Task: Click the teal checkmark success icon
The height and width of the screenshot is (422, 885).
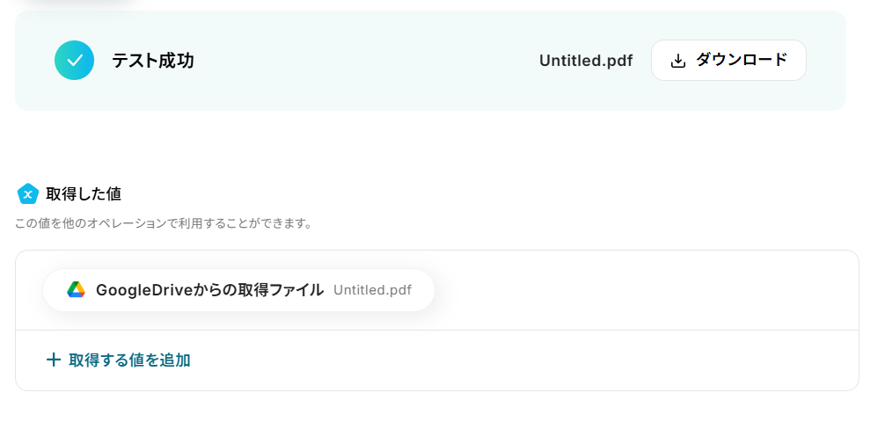Action: [x=74, y=61]
